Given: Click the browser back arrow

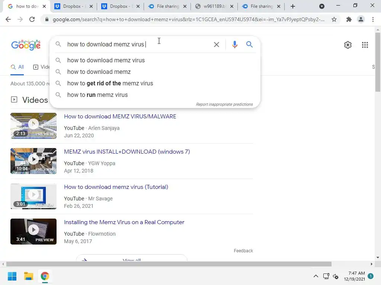Looking at the screenshot, I should (x=8, y=19).
